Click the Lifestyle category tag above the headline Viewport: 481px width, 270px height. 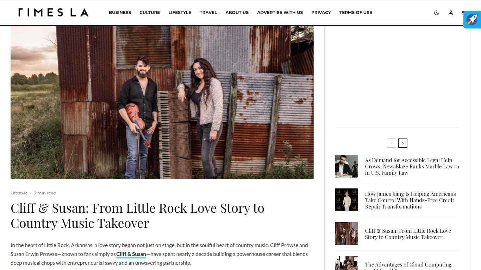pos(19,193)
